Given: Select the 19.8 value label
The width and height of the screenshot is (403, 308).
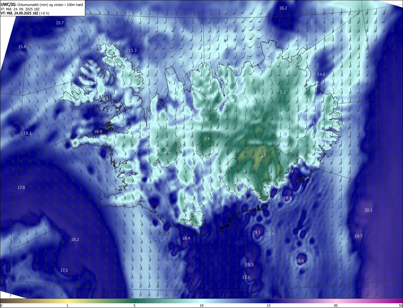Looking at the screenshot, I should pyautogui.click(x=300, y=261).
